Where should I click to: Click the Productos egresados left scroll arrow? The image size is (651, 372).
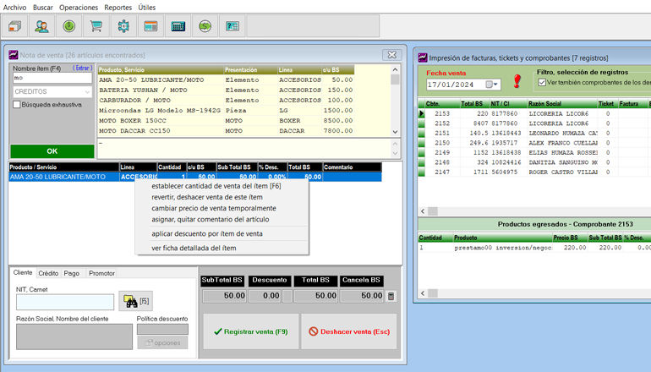[x=423, y=293]
